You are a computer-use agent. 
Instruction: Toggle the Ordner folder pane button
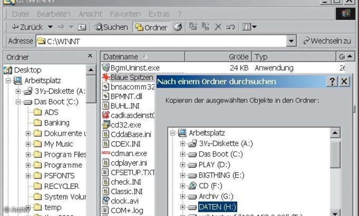151,27
